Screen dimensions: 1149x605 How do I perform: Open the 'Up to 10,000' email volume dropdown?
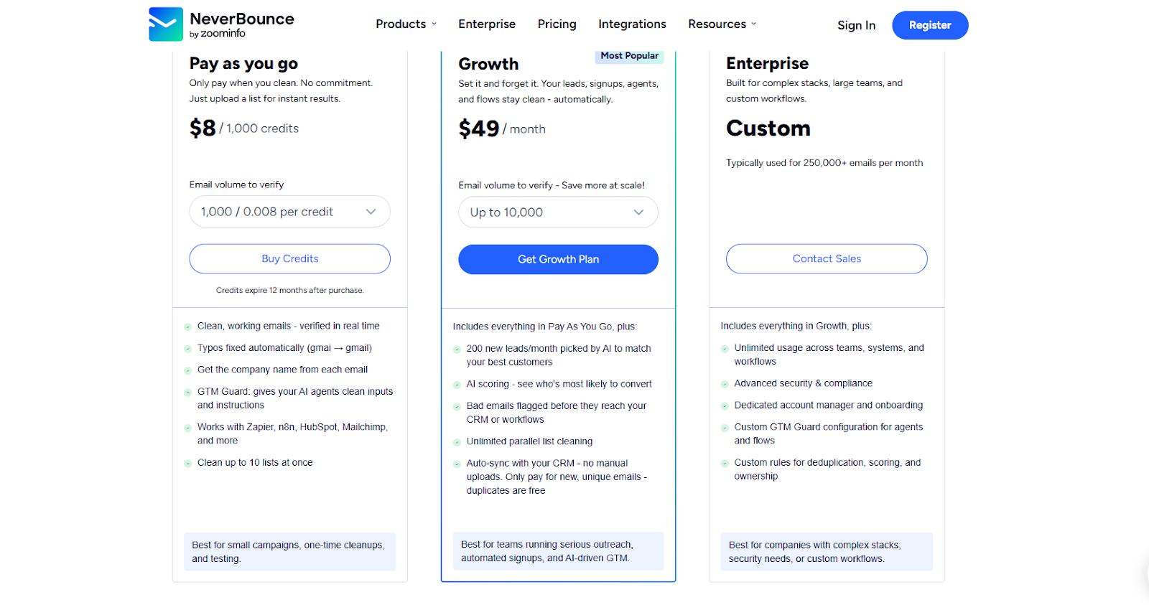point(558,212)
